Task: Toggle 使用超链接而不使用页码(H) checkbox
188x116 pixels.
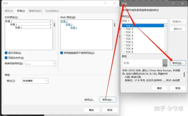Action: [x=62, y=53]
